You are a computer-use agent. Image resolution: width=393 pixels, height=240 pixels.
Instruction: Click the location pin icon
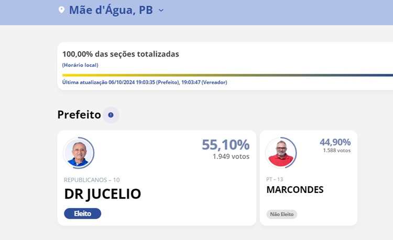[61, 10]
